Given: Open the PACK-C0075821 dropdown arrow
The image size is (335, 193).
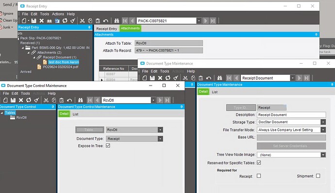Looking at the screenshot, I should click(199, 21).
